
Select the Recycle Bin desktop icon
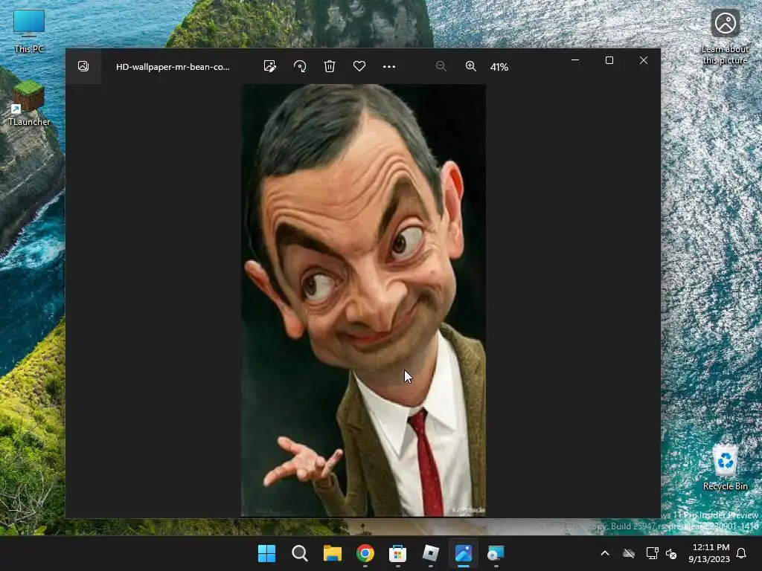point(725,467)
